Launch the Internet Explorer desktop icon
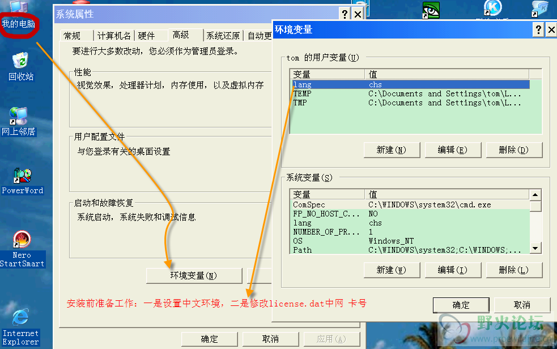557x349 pixels. (20, 327)
